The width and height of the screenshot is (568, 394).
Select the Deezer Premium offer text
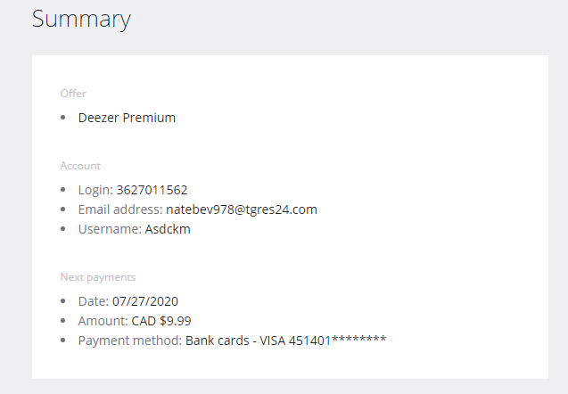point(127,118)
